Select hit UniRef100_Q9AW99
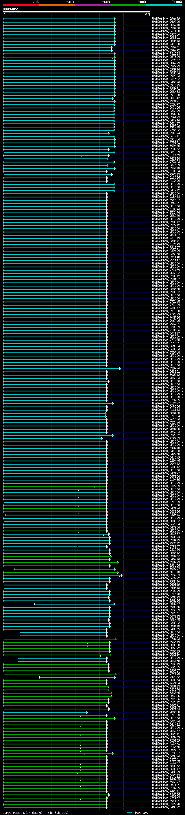 [x=166, y=19]
